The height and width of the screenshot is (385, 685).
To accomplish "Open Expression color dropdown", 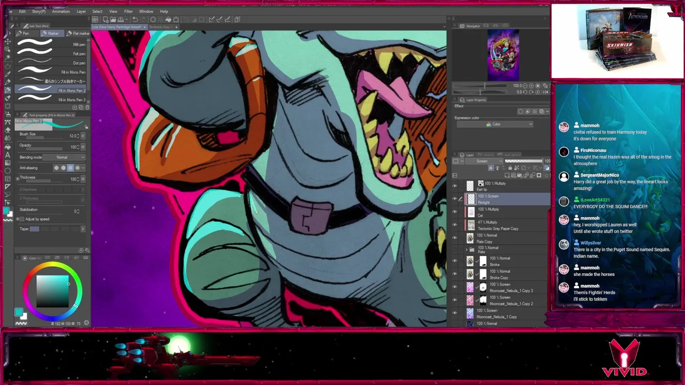I will (x=494, y=125).
